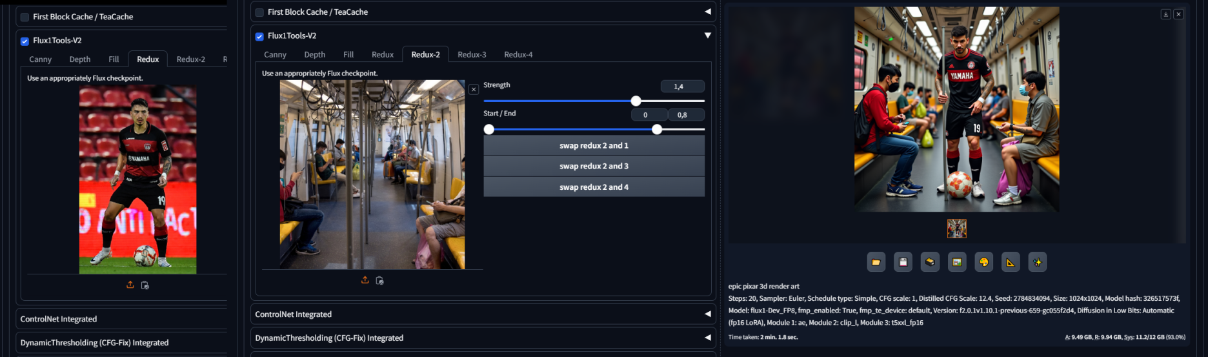
Task: Collapse the Flux1Tools-V2 section arrow
Action: tap(707, 36)
